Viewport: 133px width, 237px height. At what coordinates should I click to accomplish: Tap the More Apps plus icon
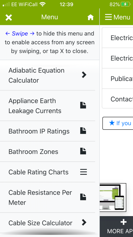(124, 222)
